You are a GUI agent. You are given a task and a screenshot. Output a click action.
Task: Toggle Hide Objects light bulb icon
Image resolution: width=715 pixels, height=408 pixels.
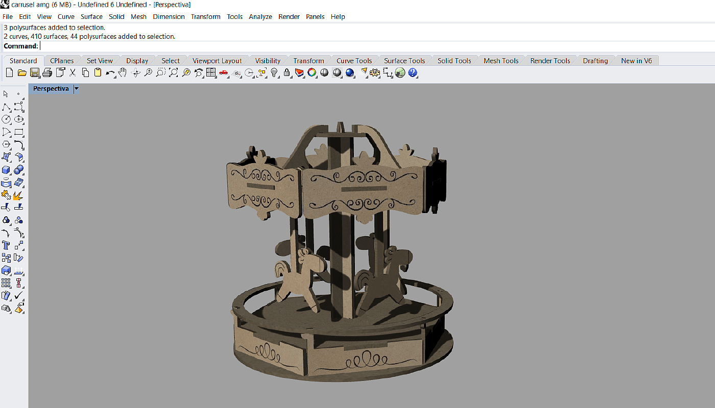point(274,73)
